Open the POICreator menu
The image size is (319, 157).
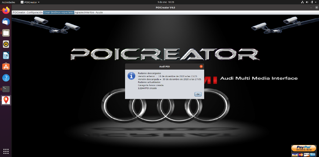19,12
